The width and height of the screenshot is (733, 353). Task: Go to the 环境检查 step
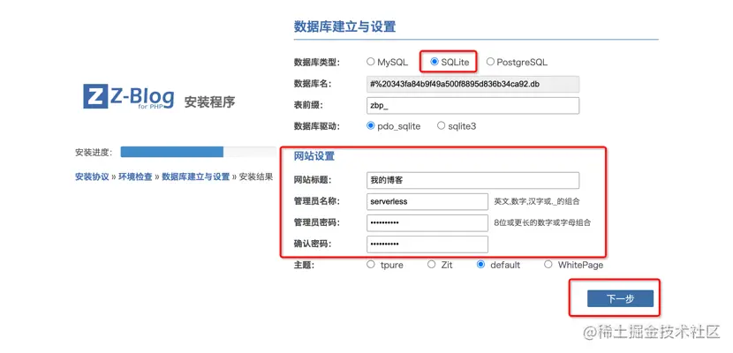point(135,177)
